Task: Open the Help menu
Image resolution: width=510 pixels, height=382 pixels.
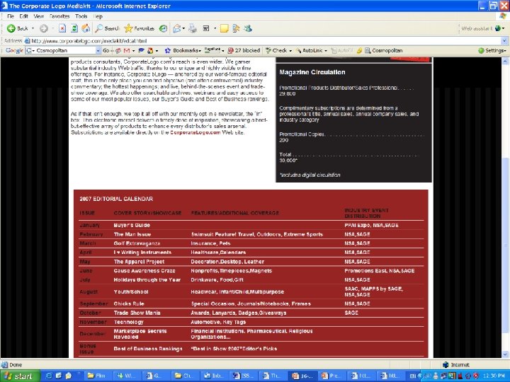Action: coord(98,16)
